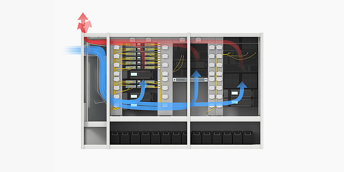Click the lit display on upper left-rack server
Image resolution: width=344 pixels, height=172 pixels.
(134, 74)
